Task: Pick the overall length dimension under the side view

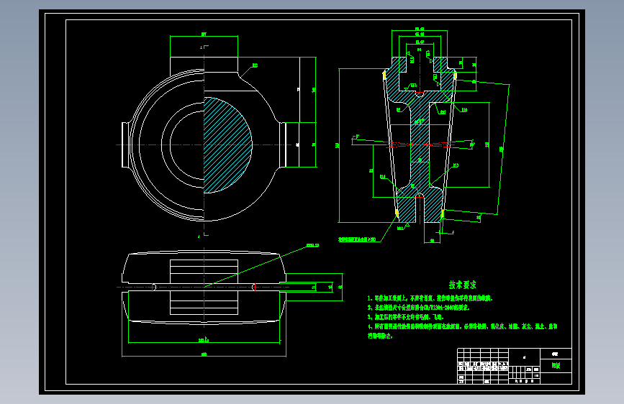Action: tap(204, 354)
